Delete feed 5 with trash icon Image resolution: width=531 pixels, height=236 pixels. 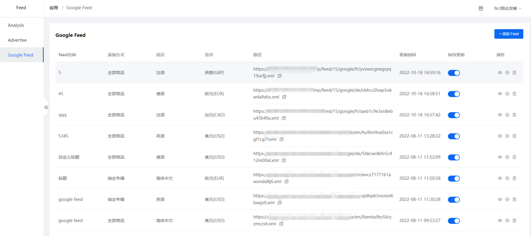click(x=514, y=73)
